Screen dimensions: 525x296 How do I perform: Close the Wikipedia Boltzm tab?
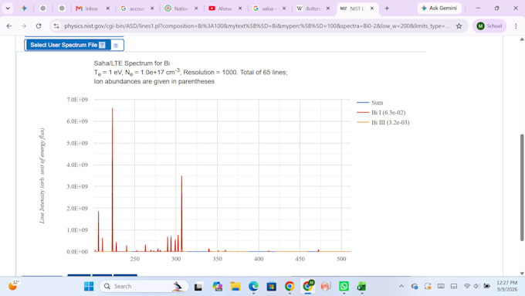coord(328,9)
